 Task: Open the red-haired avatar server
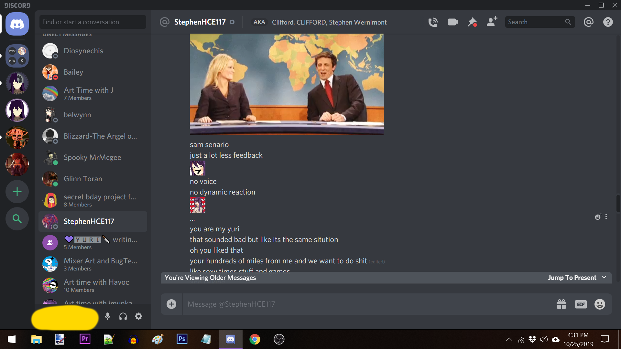click(x=17, y=164)
